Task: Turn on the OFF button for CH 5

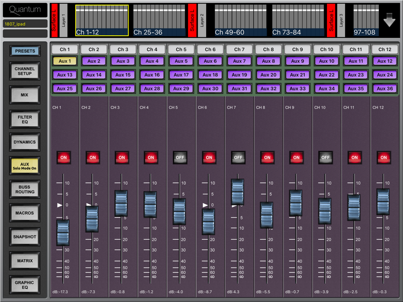Action: click(x=180, y=157)
